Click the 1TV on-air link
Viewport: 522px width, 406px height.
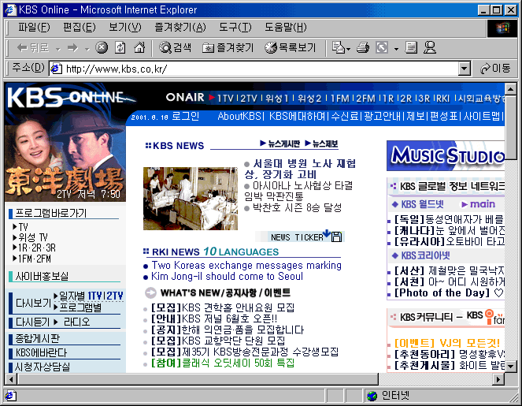225,99
